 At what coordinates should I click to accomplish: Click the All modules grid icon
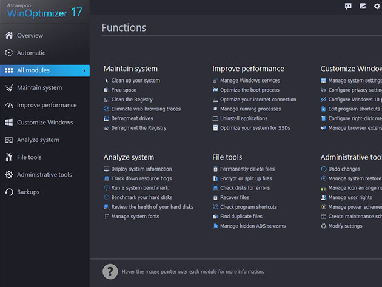coord(9,70)
